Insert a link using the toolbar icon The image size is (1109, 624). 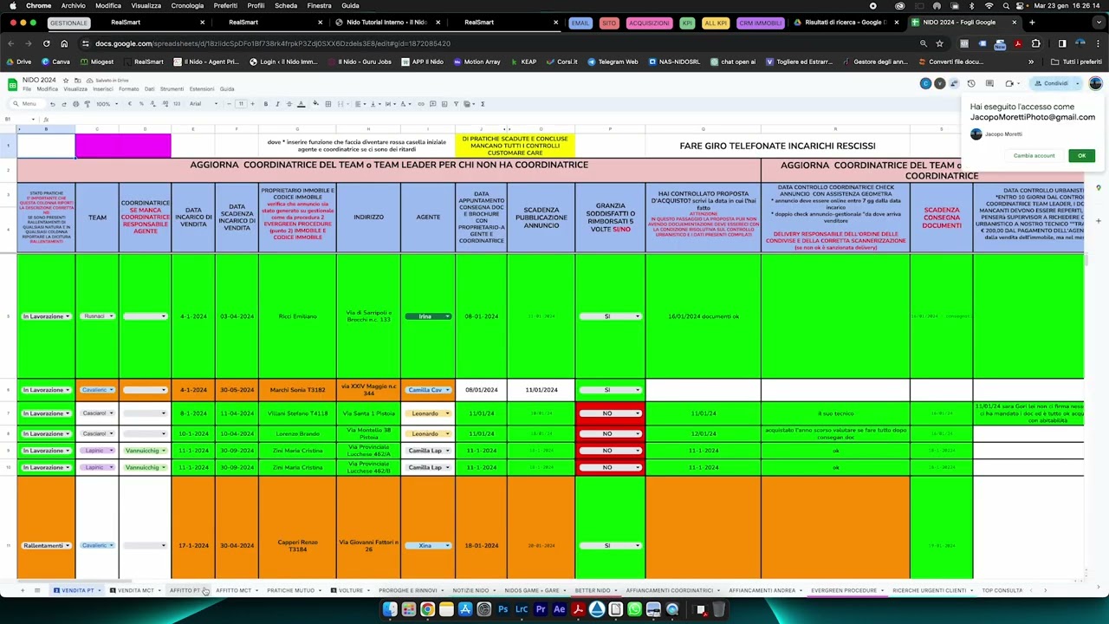(x=421, y=104)
